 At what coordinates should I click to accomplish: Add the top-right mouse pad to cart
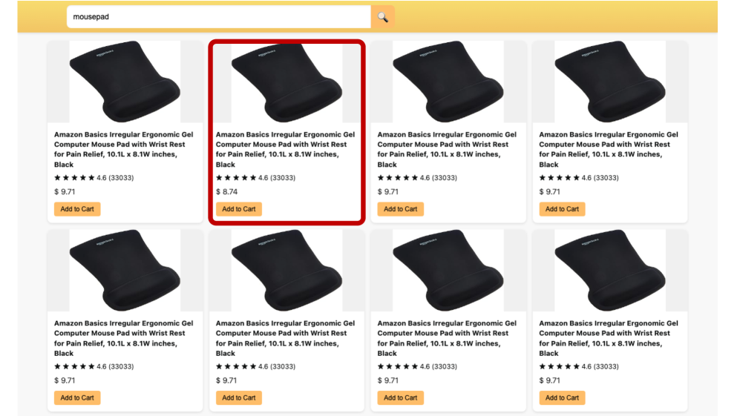[x=562, y=209]
